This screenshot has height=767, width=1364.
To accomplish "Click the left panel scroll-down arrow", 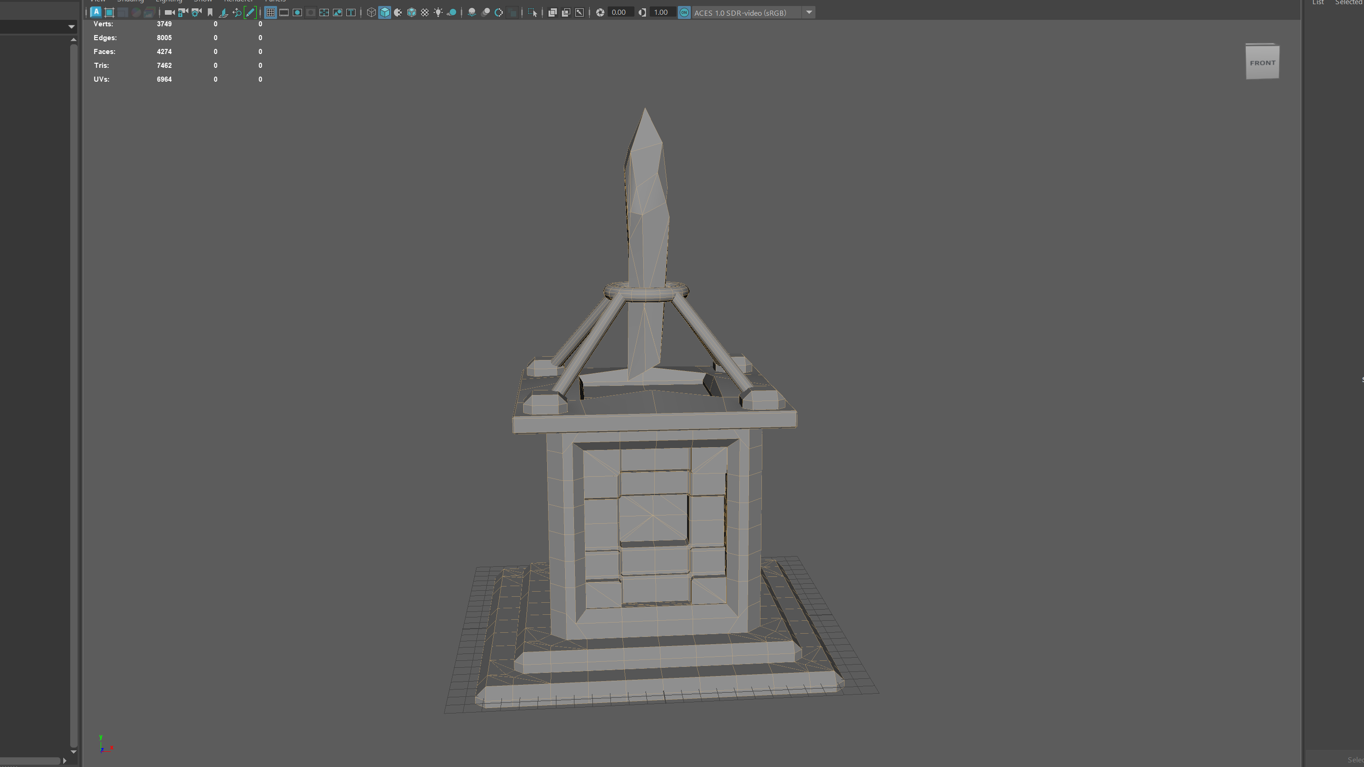I will click(x=73, y=752).
